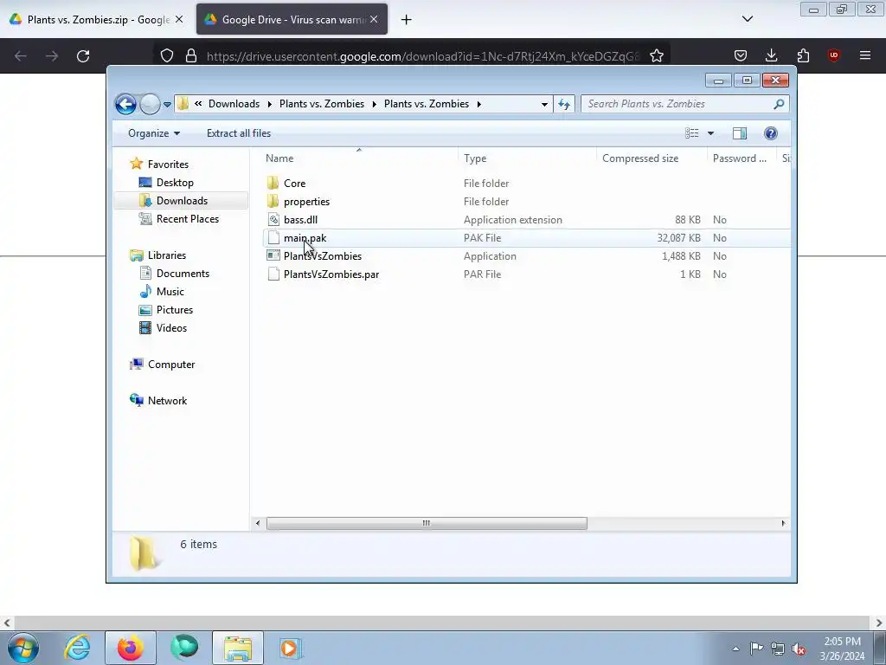Refresh the Explorer folder view

(x=564, y=104)
